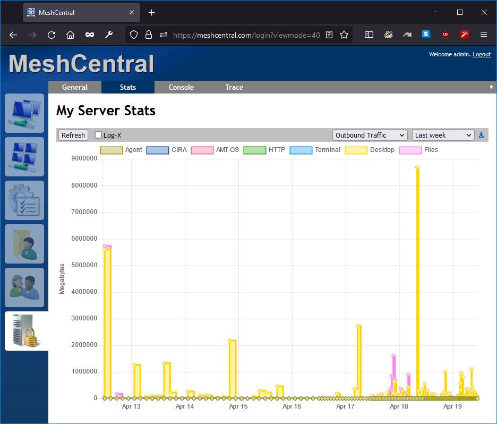The width and height of the screenshot is (497, 424).
Task: Open the Outbound Traffic dropdown
Action: pyautogui.click(x=370, y=135)
